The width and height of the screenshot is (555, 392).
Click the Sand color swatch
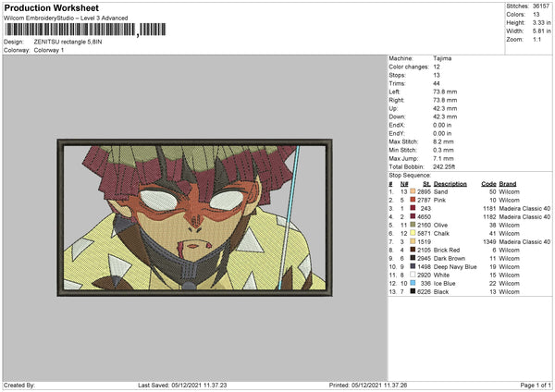coord(413,191)
